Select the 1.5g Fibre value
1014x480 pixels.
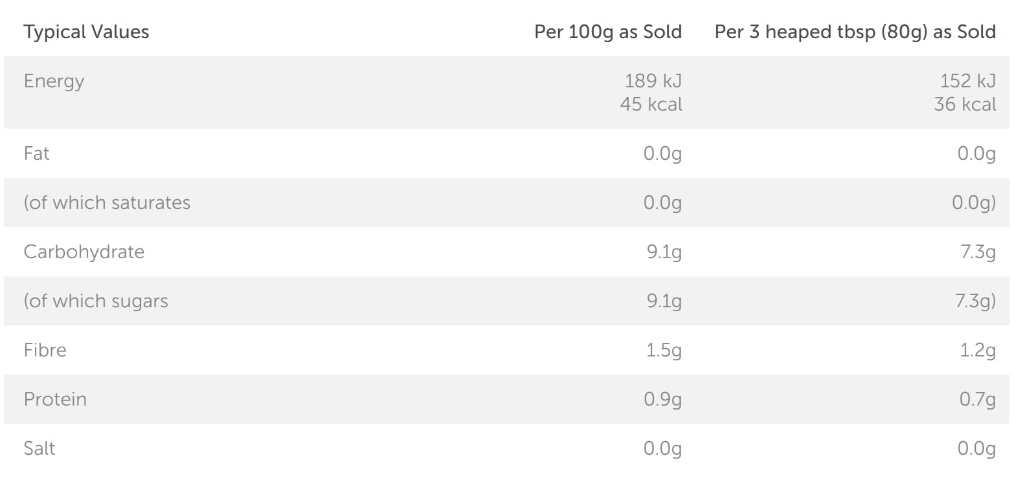point(663,350)
